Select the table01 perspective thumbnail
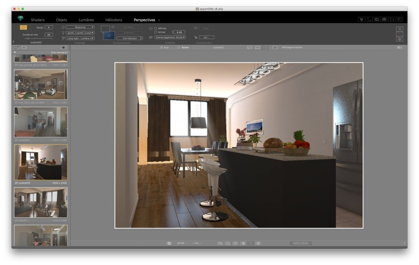419x265 pixels. pyautogui.click(x=41, y=202)
